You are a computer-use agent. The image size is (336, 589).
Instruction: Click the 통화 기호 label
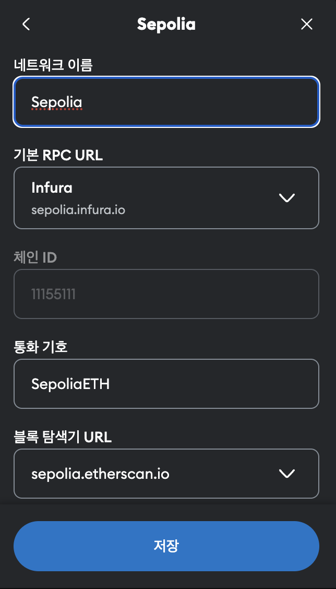(x=41, y=347)
